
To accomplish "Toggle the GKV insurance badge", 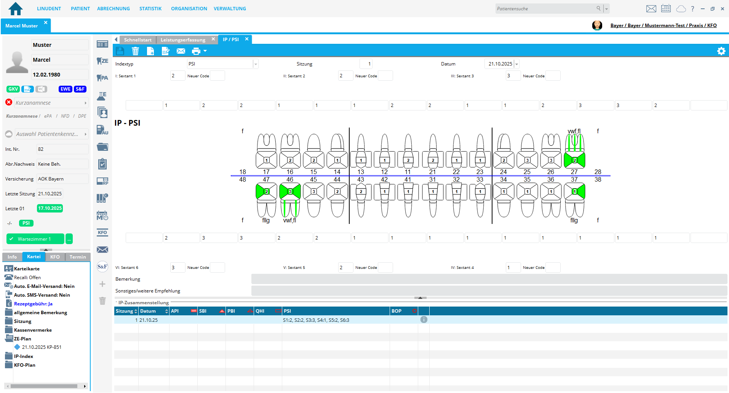I will pyautogui.click(x=13, y=89).
